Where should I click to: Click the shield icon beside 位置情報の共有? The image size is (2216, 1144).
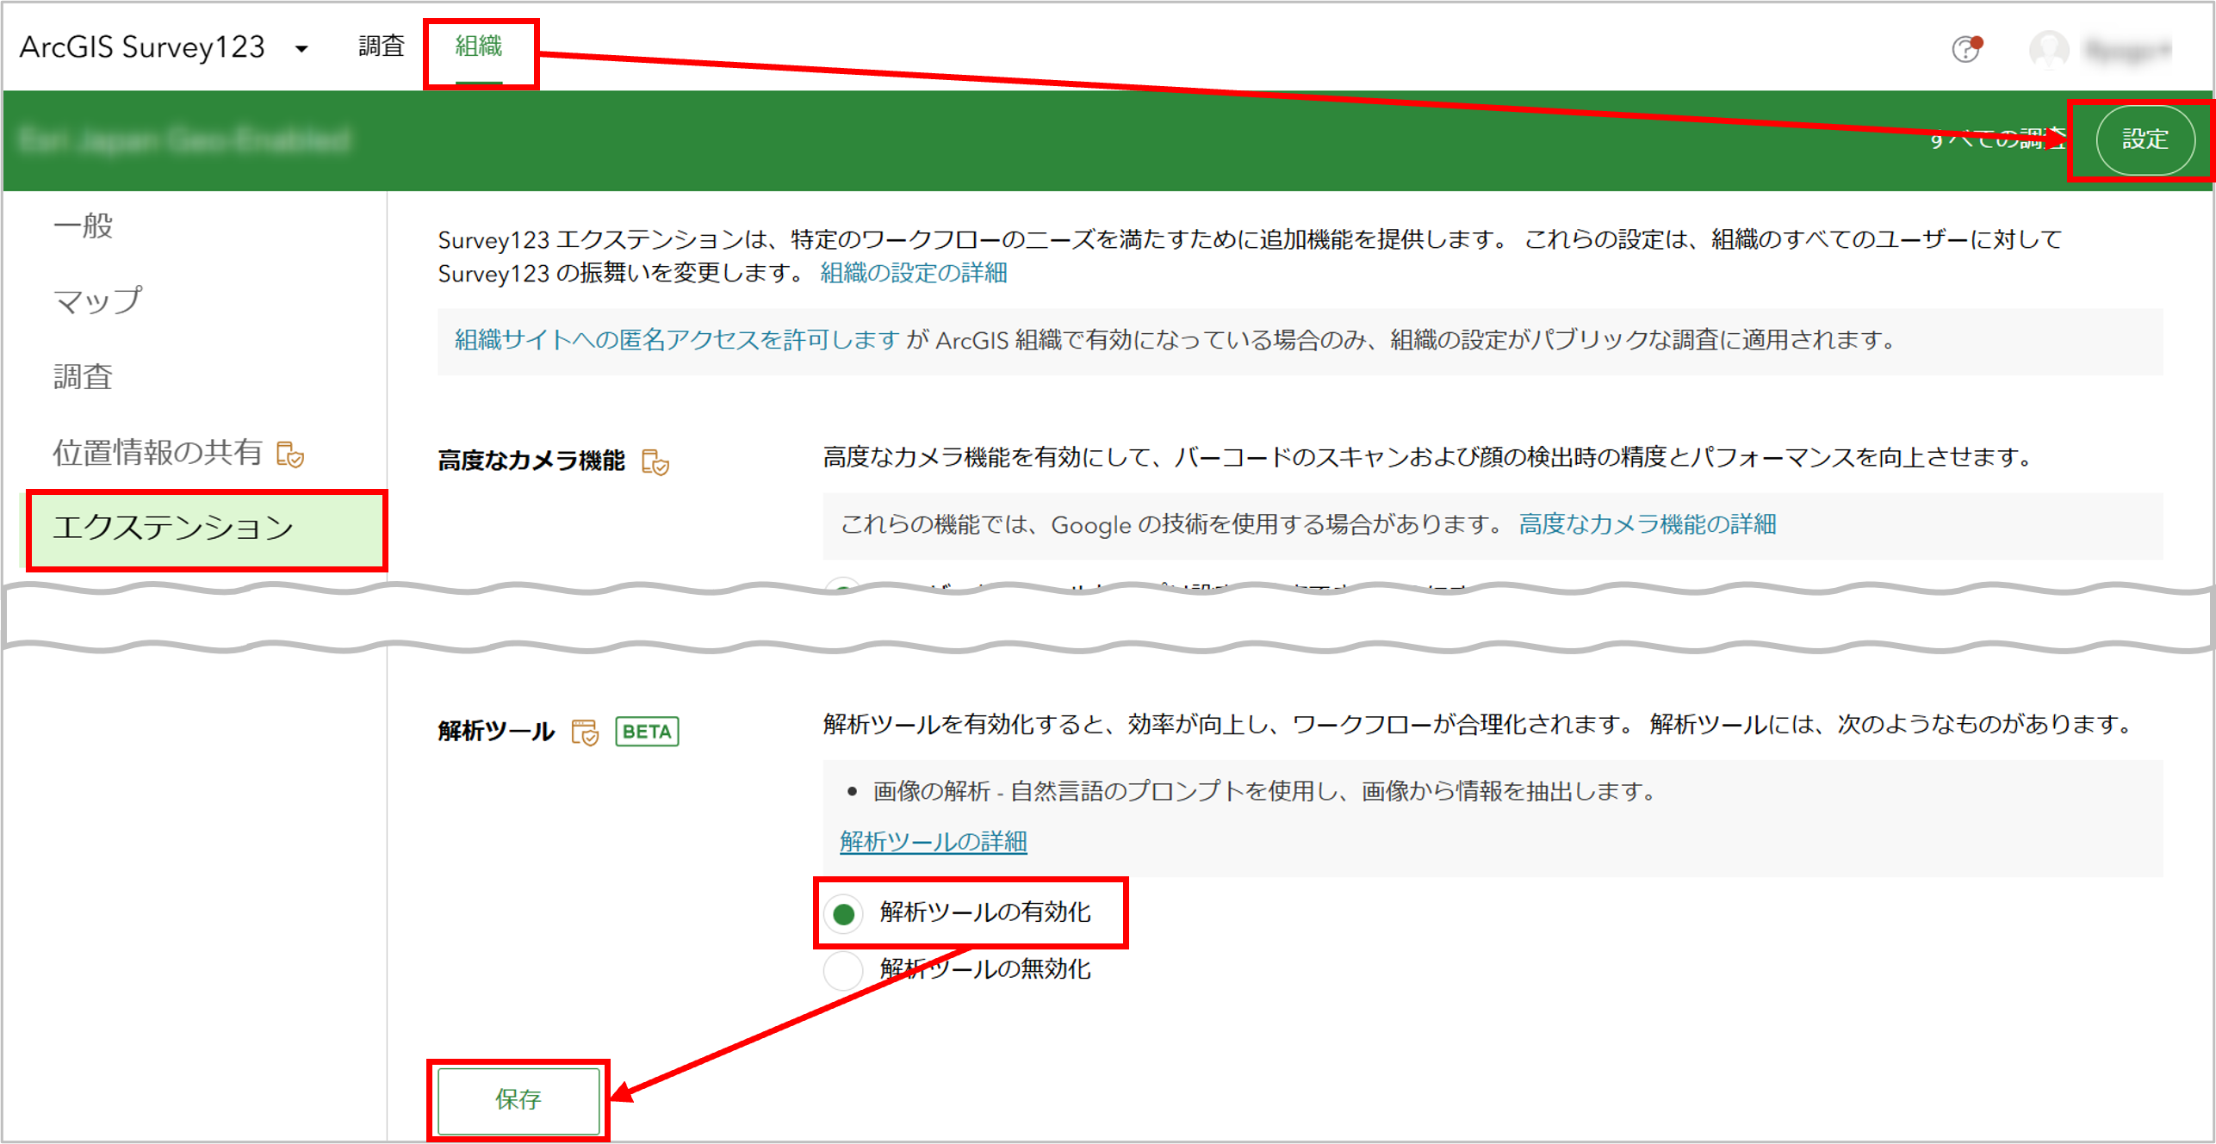[x=290, y=454]
